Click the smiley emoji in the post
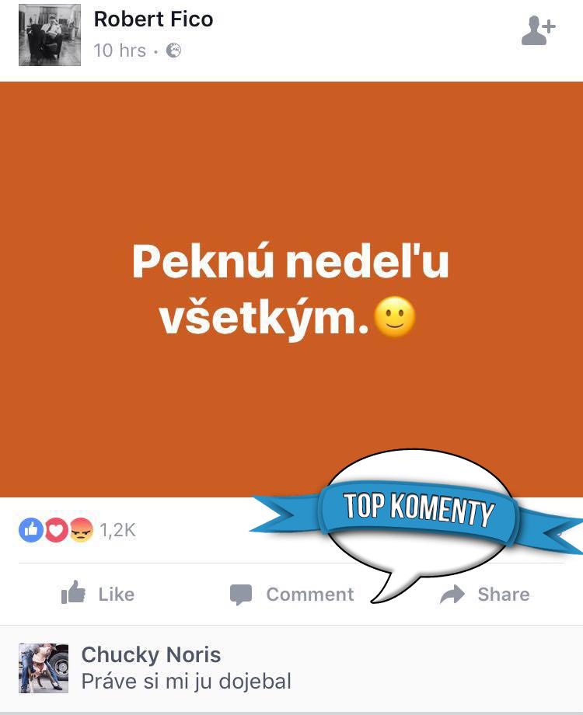The width and height of the screenshot is (583, 715). click(x=395, y=317)
